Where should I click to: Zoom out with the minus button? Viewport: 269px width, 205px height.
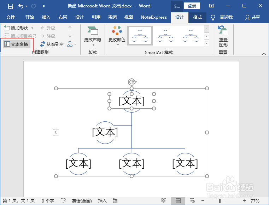point(203,200)
